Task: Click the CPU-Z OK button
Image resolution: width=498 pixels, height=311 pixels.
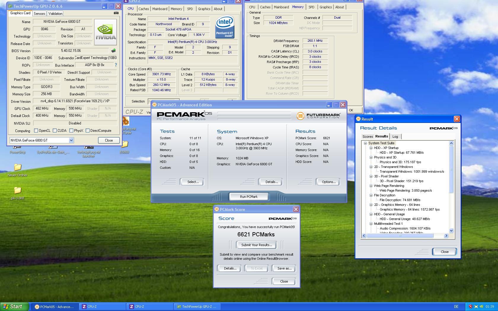Action: (x=351, y=110)
